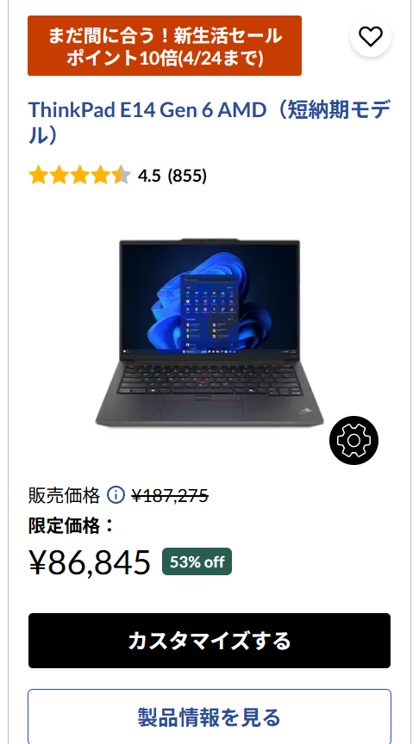This screenshot has height=744, width=419.
Task: Click the third yellow rating star
Action: (x=80, y=176)
